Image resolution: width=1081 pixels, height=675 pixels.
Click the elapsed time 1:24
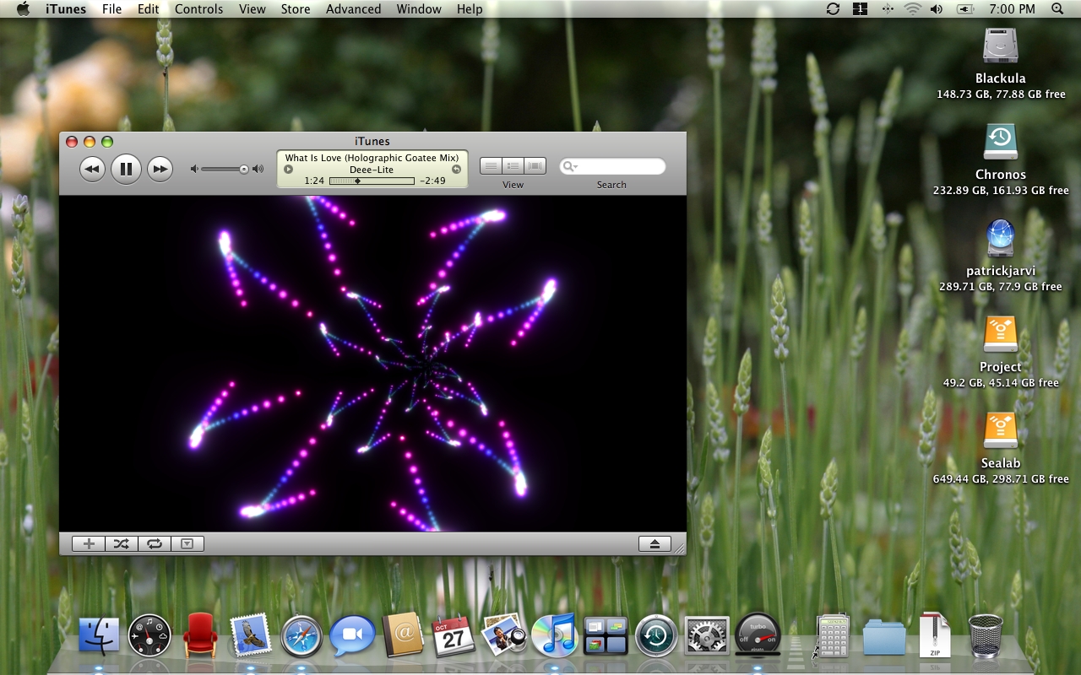314,181
